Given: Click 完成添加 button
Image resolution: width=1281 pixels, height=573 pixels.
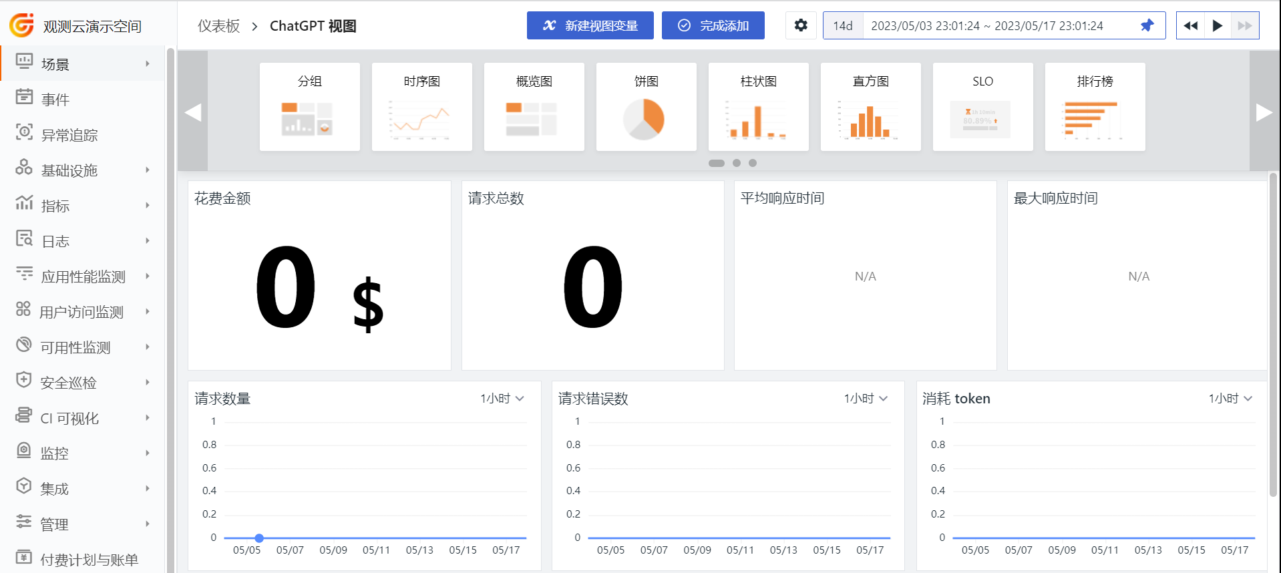Looking at the screenshot, I should [713, 25].
